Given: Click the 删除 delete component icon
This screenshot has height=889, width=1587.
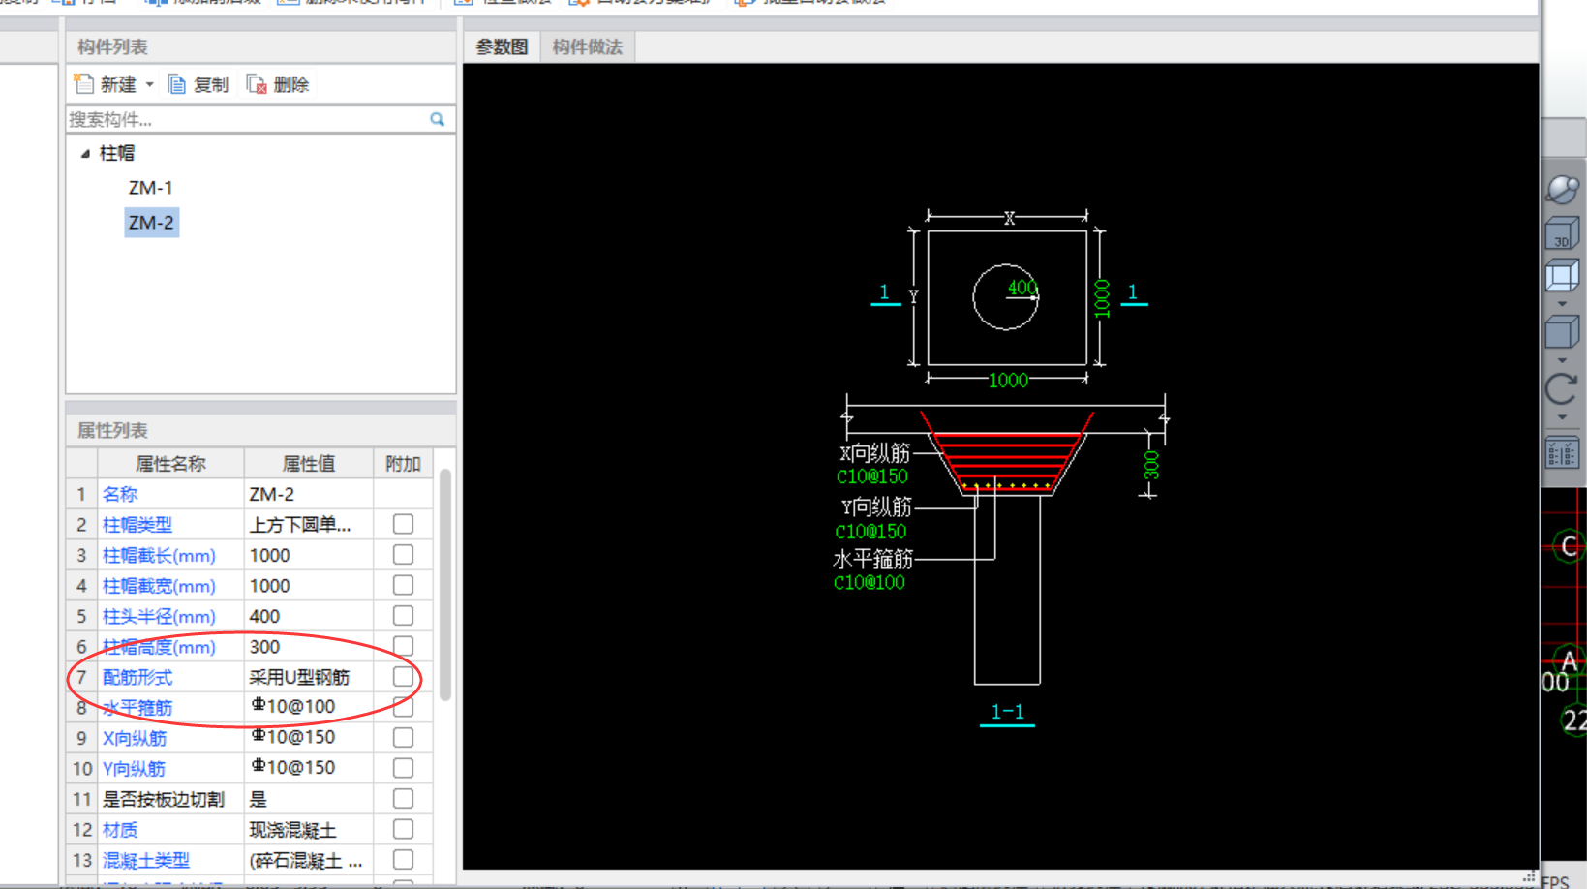Looking at the screenshot, I should coord(257,84).
